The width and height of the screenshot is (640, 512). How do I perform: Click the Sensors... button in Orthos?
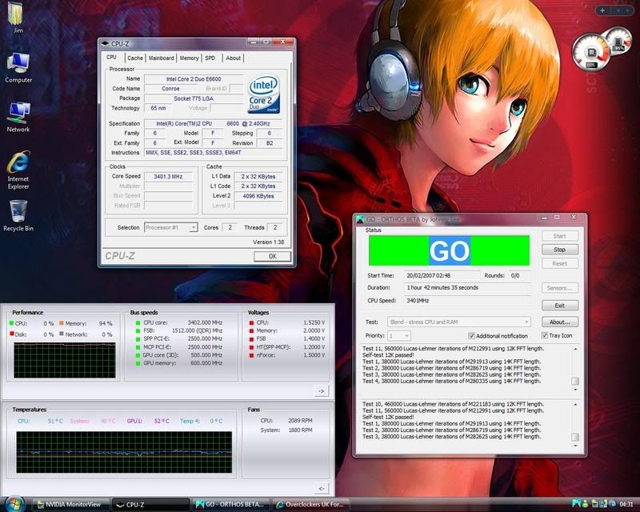(559, 288)
